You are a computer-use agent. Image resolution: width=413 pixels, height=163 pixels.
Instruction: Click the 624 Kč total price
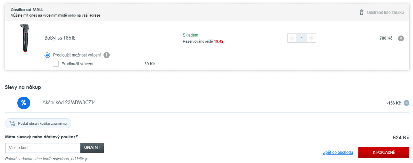coord(401,138)
